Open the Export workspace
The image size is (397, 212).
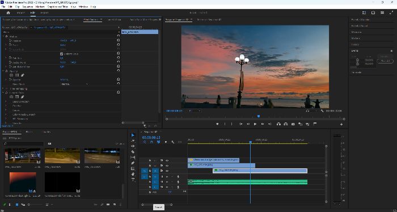pyautogui.click(x=44, y=12)
